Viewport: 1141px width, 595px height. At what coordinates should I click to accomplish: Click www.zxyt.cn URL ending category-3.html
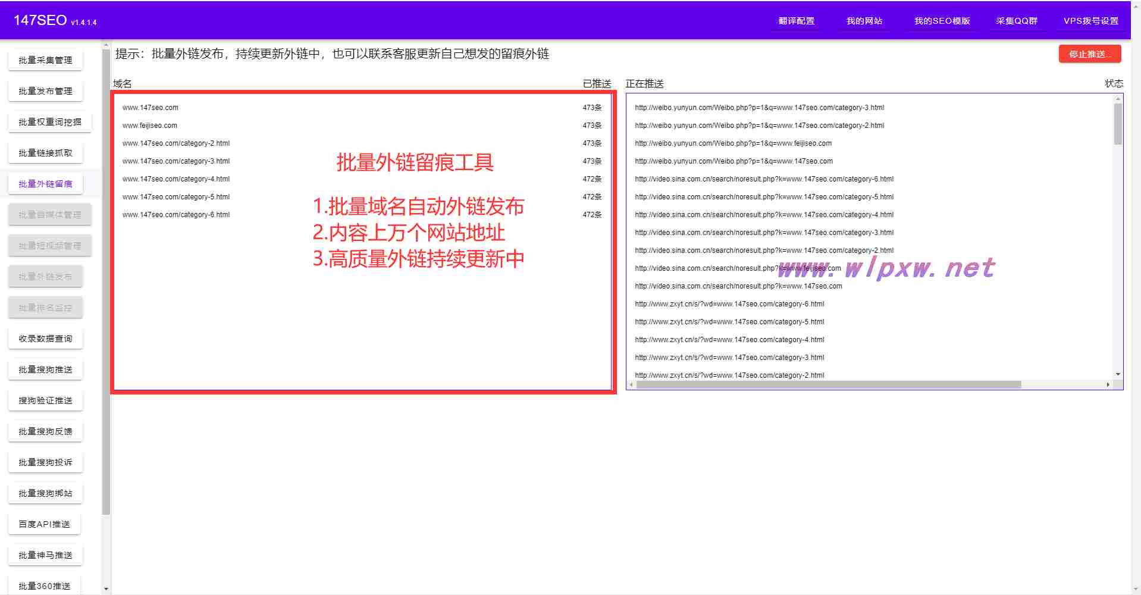pos(729,358)
